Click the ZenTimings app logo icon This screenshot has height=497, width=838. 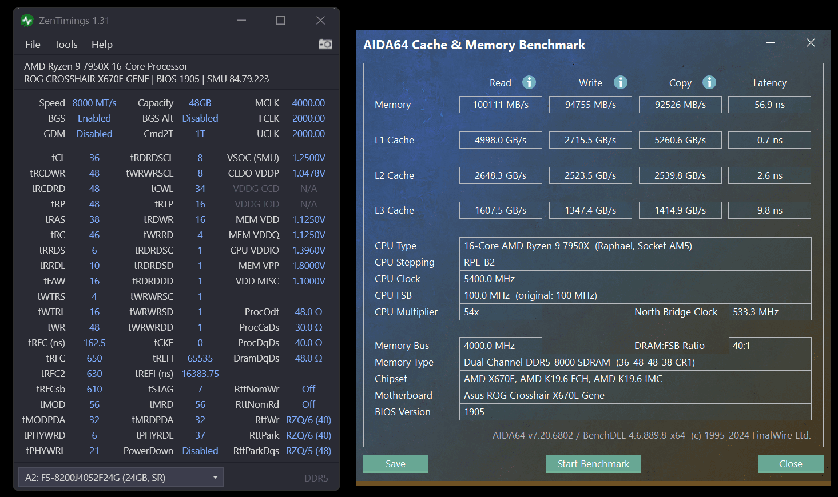[x=27, y=21]
